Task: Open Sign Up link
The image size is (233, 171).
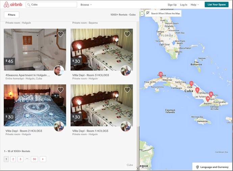Action: [x=172, y=5]
